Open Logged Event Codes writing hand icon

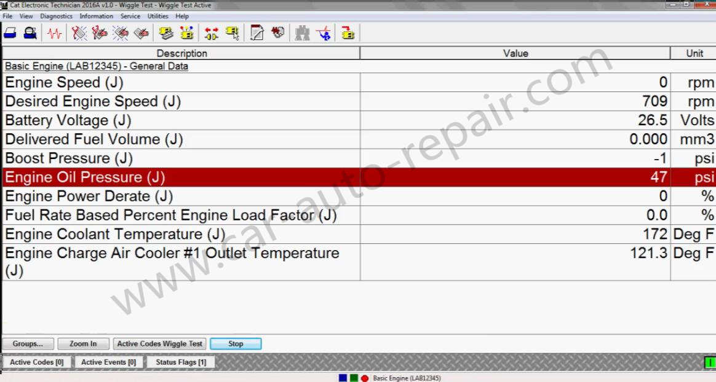pos(141,33)
